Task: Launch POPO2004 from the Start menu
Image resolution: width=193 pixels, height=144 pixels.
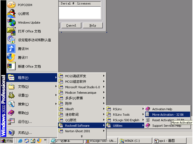Action: pyautogui.click(x=25, y=5)
